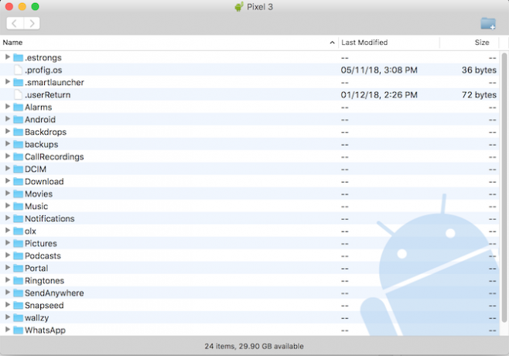The image size is (509, 356).
Task: Click the Music folder icon
Action: [19, 207]
